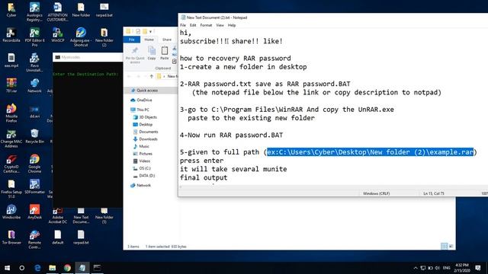Select Quick access in Explorer sidebar
The height and width of the screenshot is (274, 488).
pyautogui.click(x=151, y=91)
